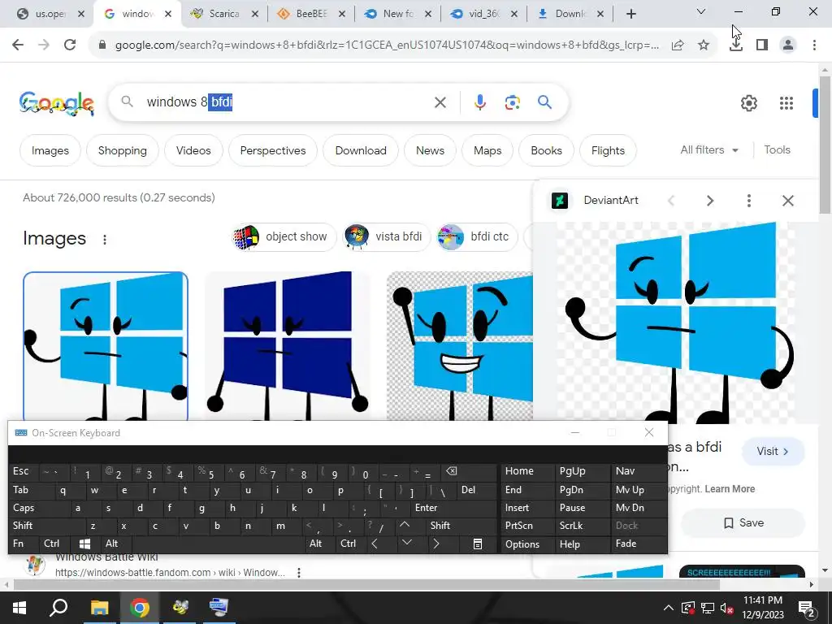The width and height of the screenshot is (832, 624).
Task: Open Learn More copyright link
Action: point(730,489)
